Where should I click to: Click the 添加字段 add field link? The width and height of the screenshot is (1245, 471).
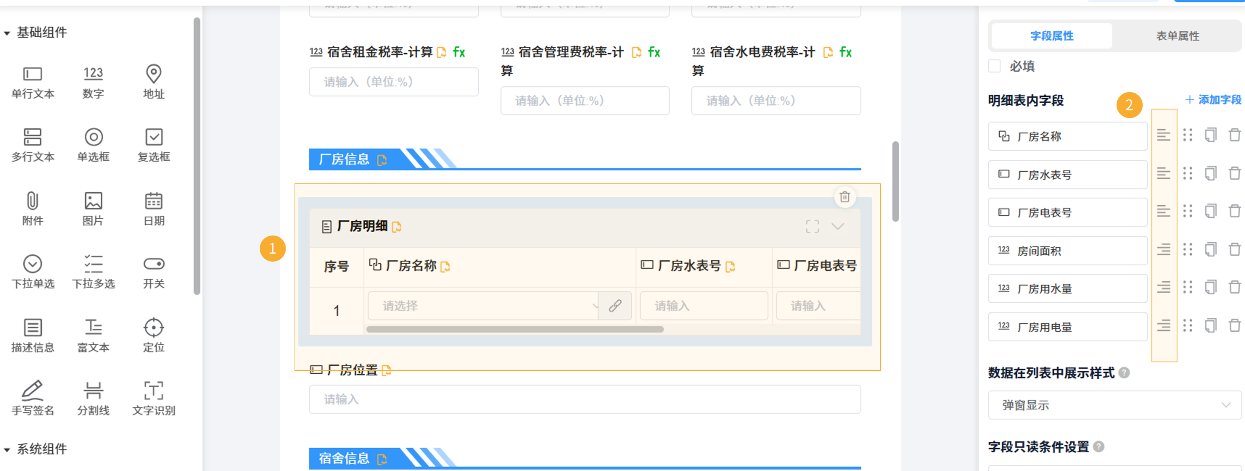[1213, 100]
